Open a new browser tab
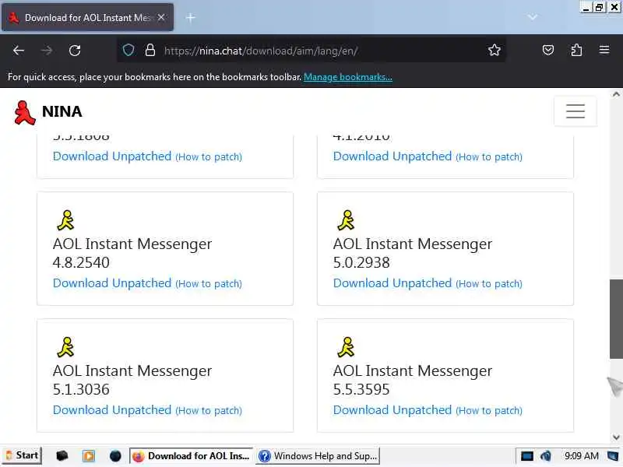Viewport: 623px width, 467px height. (190, 17)
